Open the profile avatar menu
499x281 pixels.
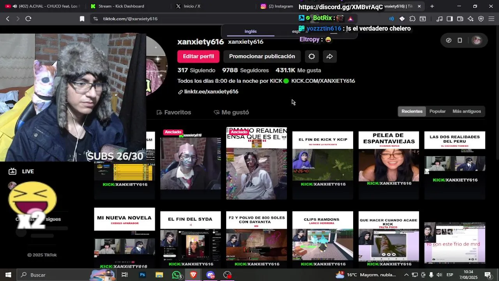[x=476, y=40]
